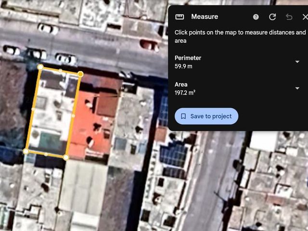The height and width of the screenshot is (231, 308).
Task: Click the Area label
Action: [181, 85]
